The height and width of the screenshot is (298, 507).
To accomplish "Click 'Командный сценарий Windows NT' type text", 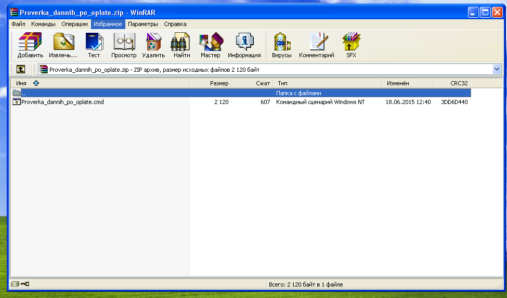I will [x=320, y=102].
